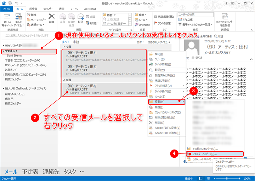Click 日付の新しいアイテム sort order
Screen dimensions: 255x181
(x=159, y=42)
